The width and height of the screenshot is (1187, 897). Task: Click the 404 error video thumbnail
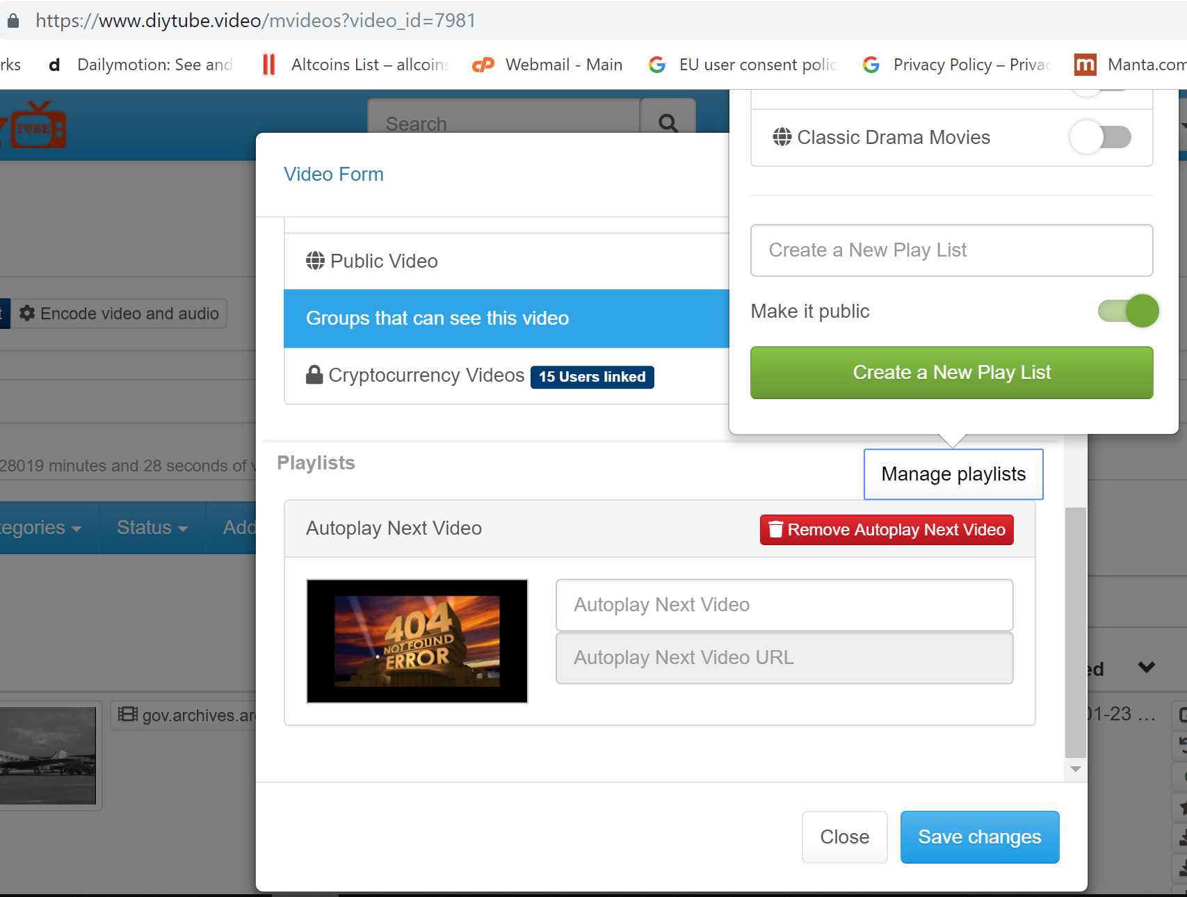click(416, 640)
